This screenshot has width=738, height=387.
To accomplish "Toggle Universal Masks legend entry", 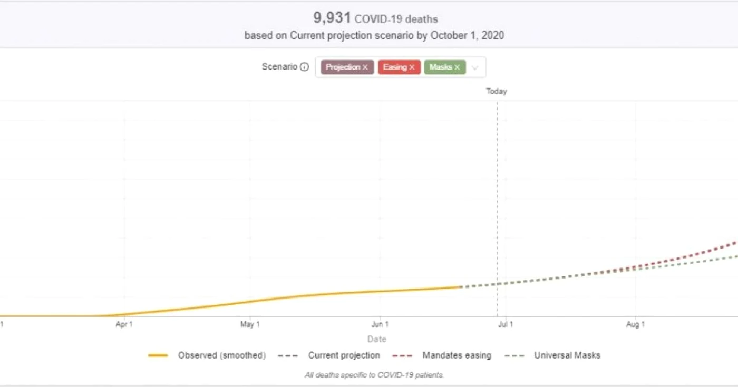I will coord(551,355).
